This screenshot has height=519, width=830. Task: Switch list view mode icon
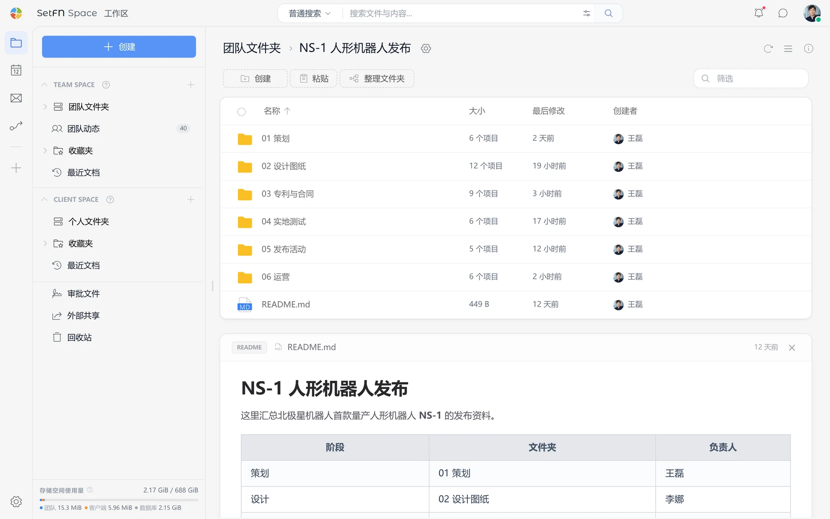[788, 48]
